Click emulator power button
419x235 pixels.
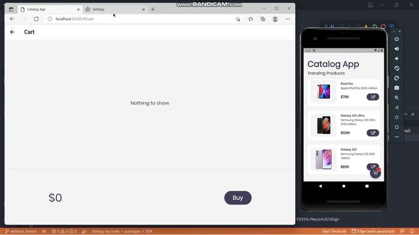pyautogui.click(x=397, y=39)
